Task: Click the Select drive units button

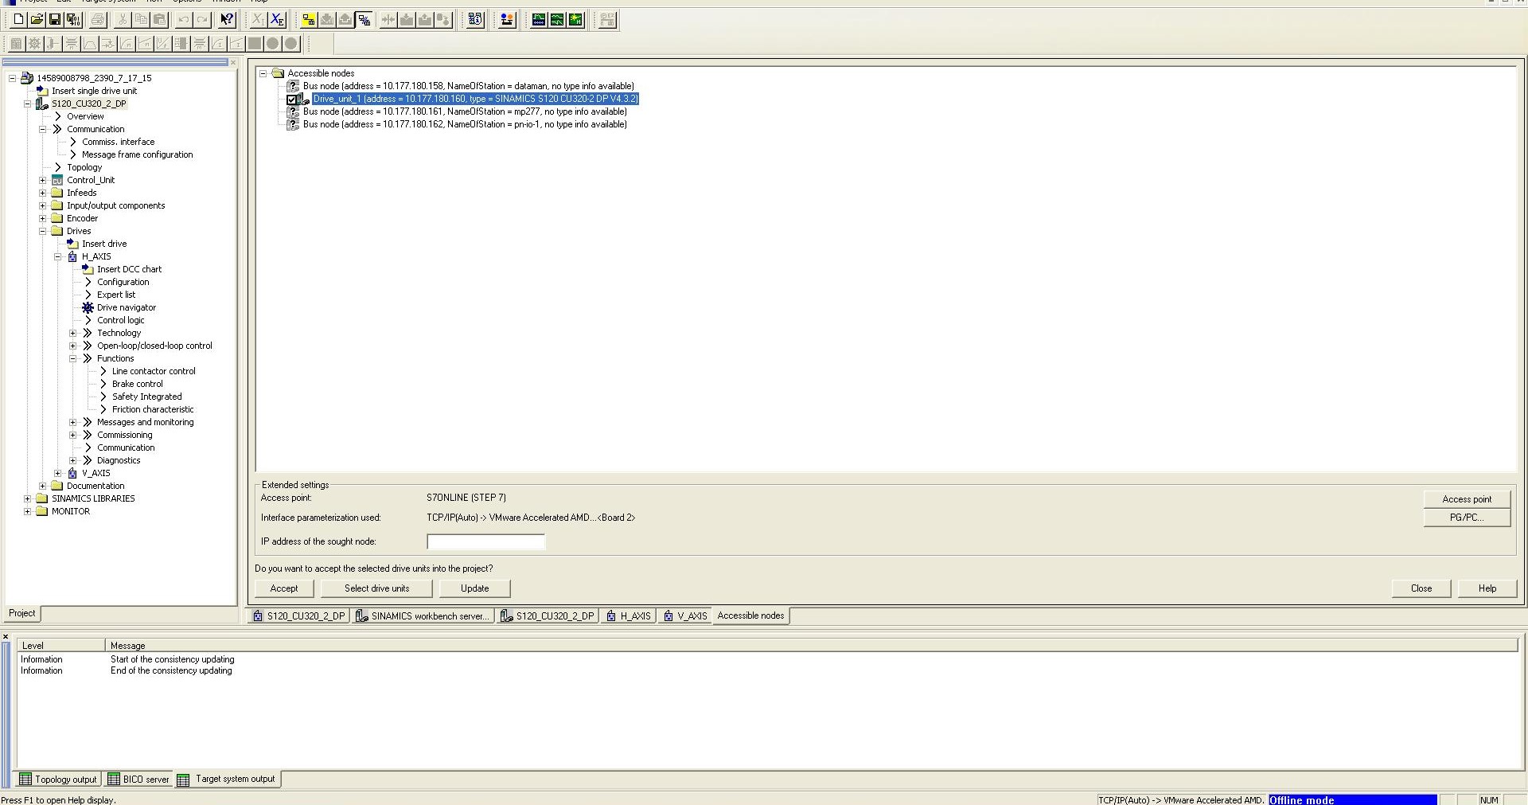Action: click(377, 588)
